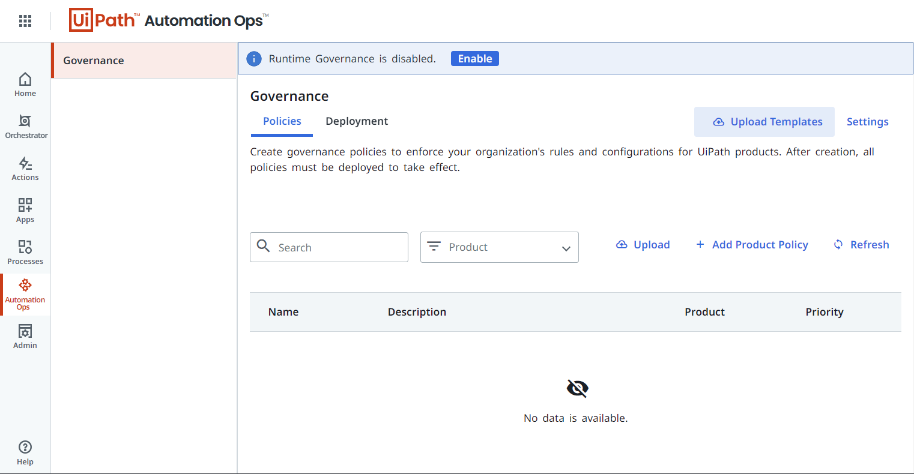Open the app launcher grid icon
The height and width of the screenshot is (474, 914).
tap(25, 22)
